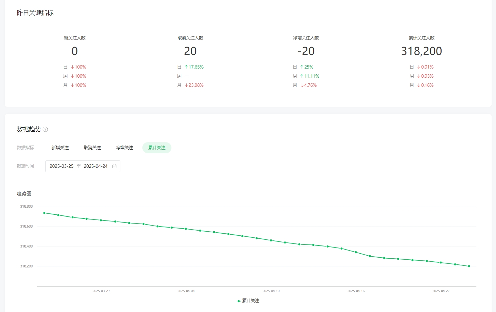Viewport: 496px width, 312px height.
Task: Click the 318,600 y-axis label
Action: point(26,226)
